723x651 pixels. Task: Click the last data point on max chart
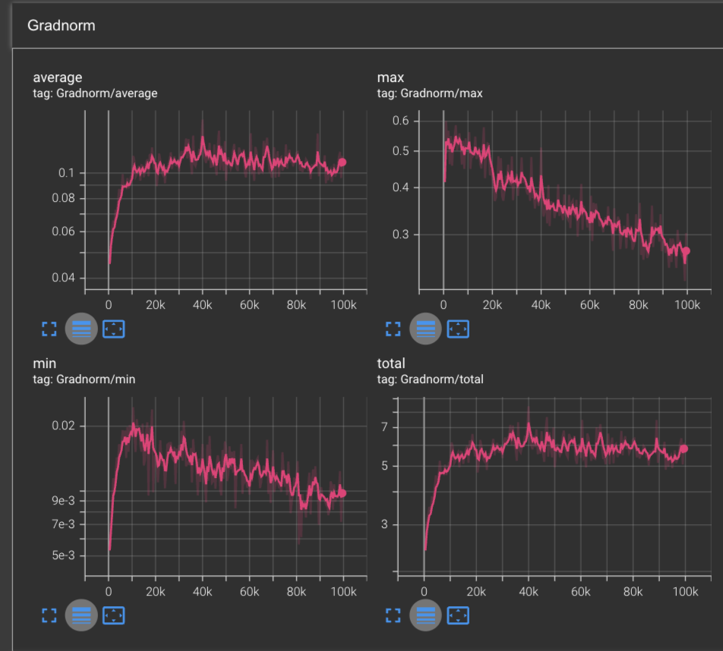[686, 251]
